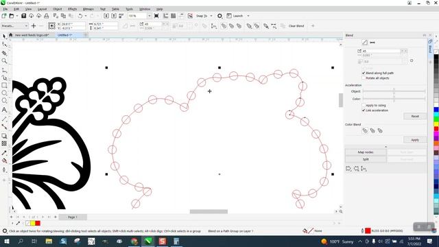Select the Ellipse tool
439x247 pixels.
(x=4, y=93)
